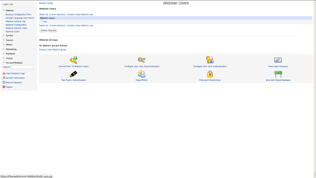The image size is (316, 178).
Task: Click upper Invert selection link
Action: point(58,14)
